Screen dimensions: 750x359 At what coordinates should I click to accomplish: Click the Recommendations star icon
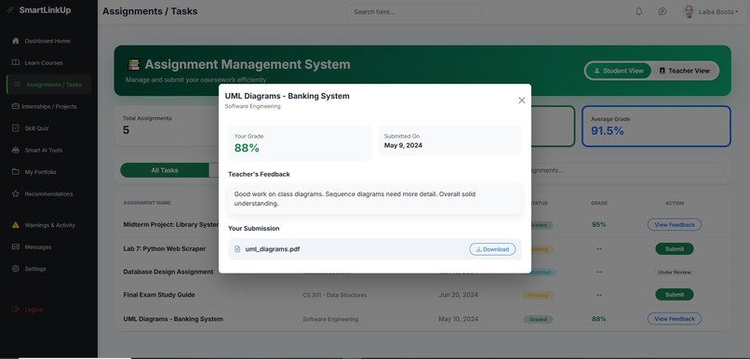[16, 193]
